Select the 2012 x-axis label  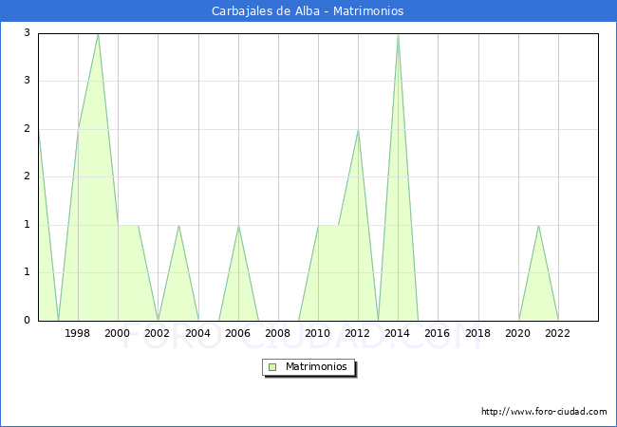357,333
